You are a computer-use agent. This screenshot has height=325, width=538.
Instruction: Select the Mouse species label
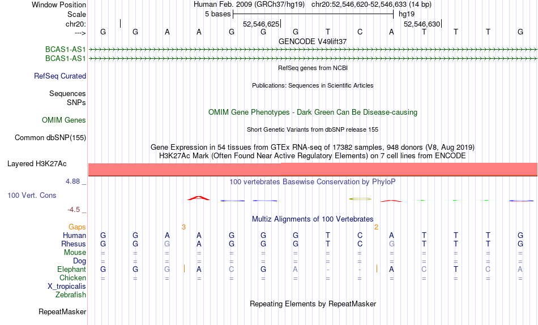pos(75,253)
